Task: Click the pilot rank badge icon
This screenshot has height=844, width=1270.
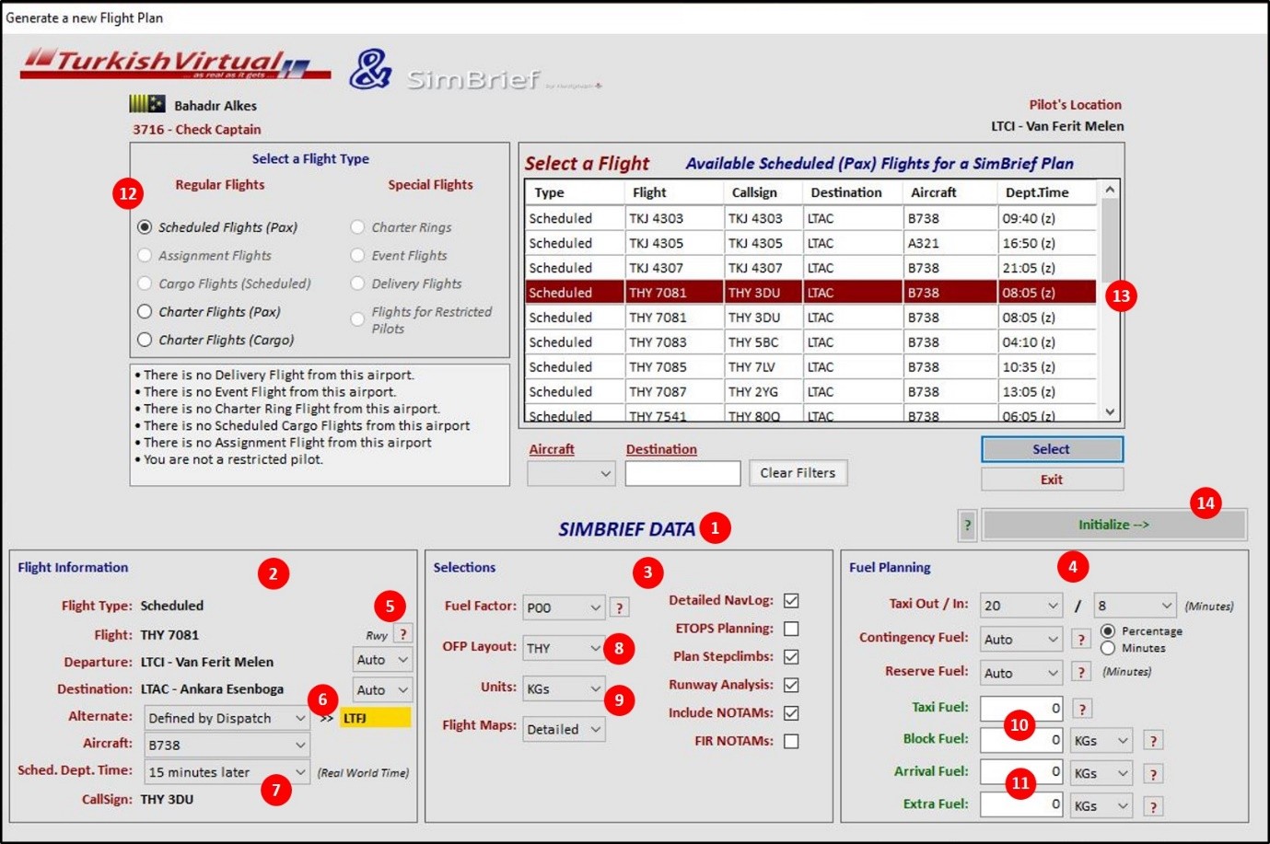Action: [x=147, y=104]
